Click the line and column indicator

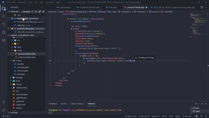[144, 116]
